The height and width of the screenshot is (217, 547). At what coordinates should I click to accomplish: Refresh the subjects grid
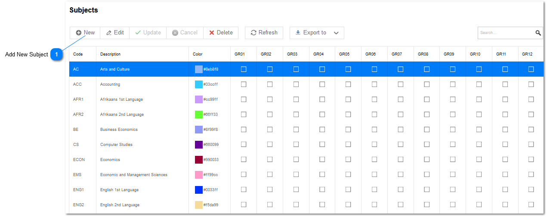tap(264, 33)
